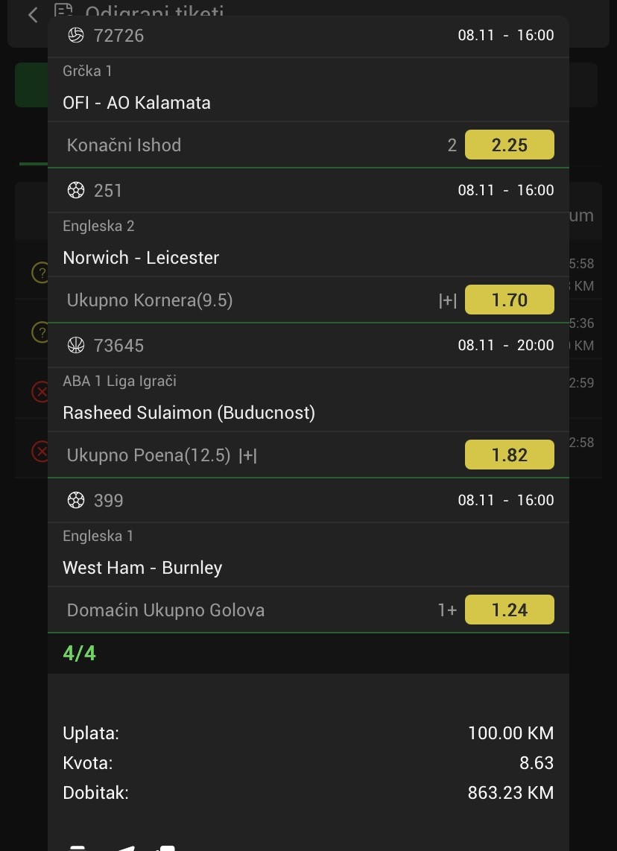
Task: Tap the ticket icon beside Odigrani tiketi
Action: tap(64, 12)
